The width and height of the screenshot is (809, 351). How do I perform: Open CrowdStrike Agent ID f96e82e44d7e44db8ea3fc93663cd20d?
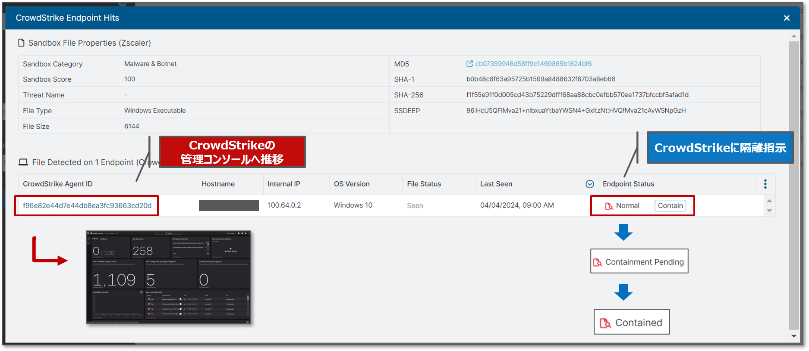pos(87,205)
